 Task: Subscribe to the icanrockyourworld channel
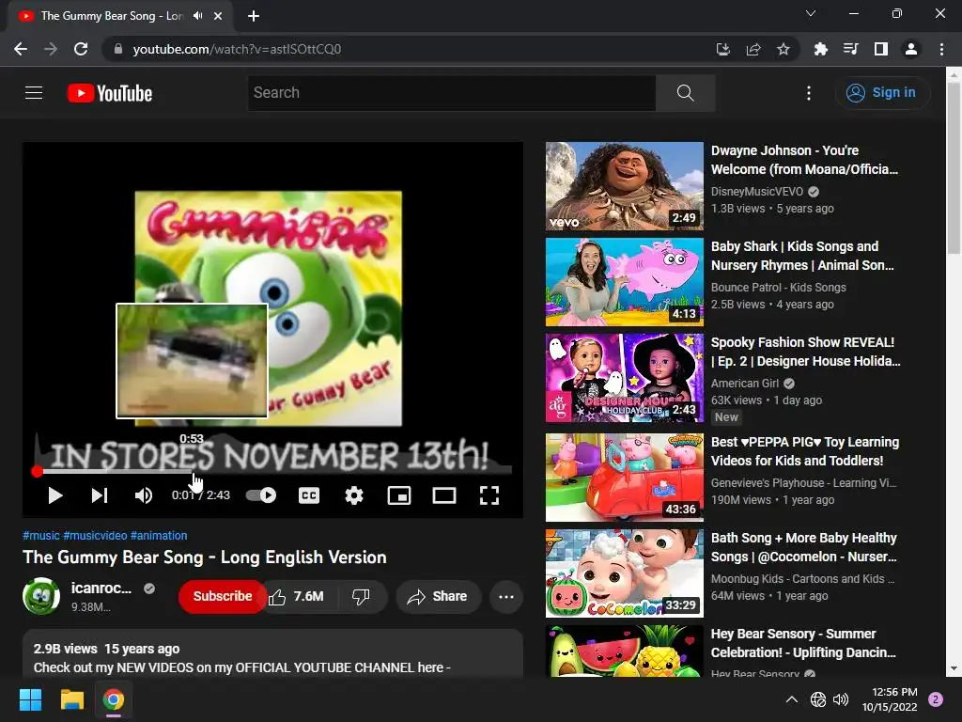pyautogui.click(x=222, y=596)
